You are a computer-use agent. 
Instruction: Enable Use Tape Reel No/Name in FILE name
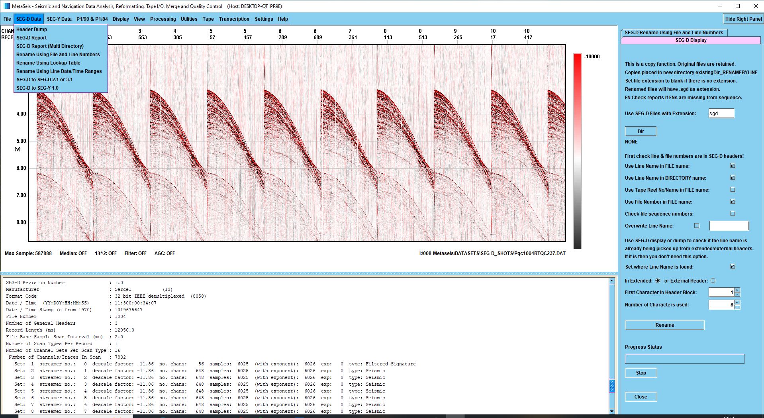pyautogui.click(x=732, y=190)
